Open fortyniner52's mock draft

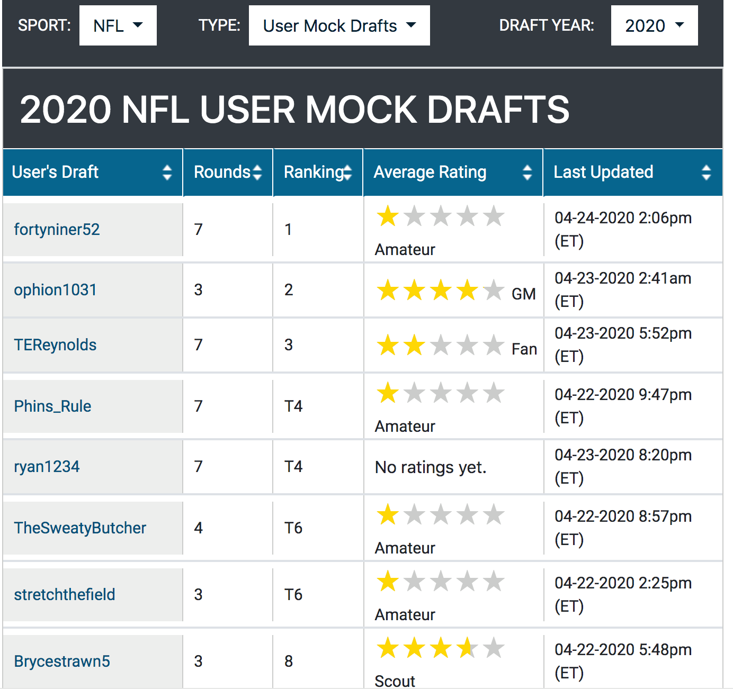coord(57,229)
